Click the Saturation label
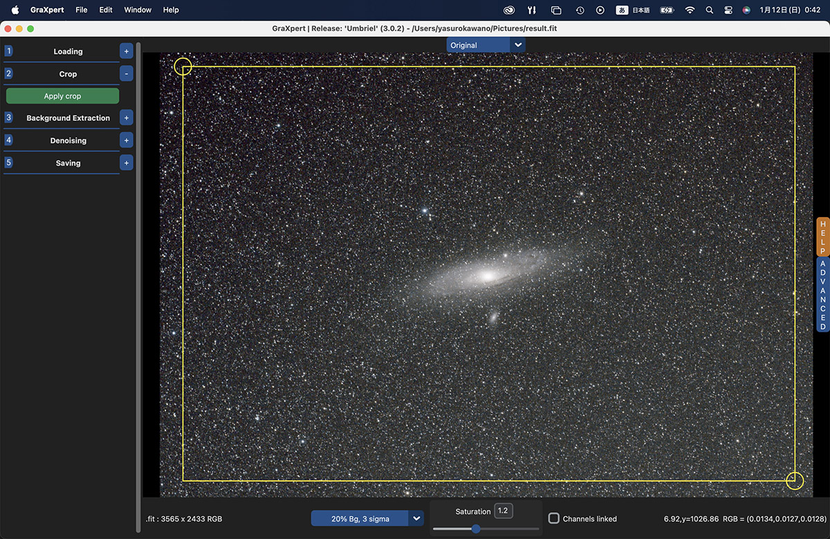The image size is (830, 539). pos(473,511)
